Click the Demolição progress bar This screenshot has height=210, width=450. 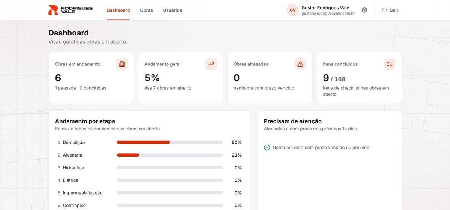point(170,142)
